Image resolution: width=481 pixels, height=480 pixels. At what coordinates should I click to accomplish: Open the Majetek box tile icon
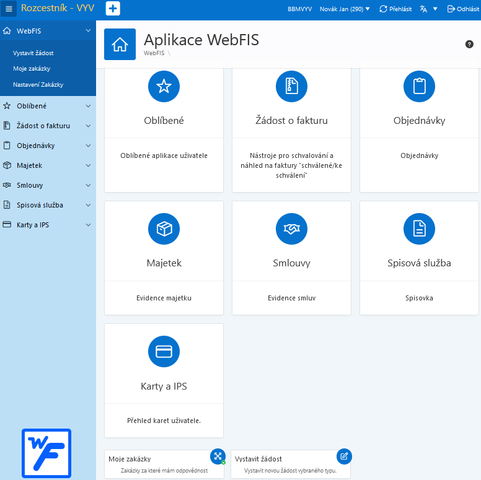[x=164, y=229]
